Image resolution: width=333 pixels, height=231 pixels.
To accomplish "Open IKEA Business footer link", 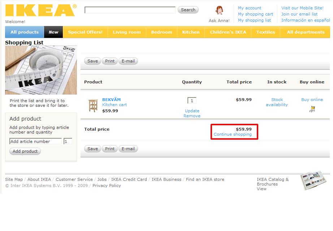I will [x=166, y=179].
